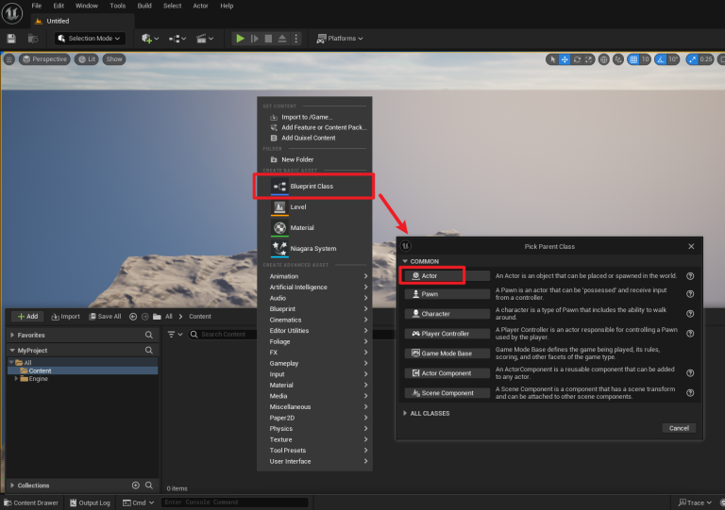Viewport: 725px width, 510px height.
Task: Open the Cinematics clapperboard dropdown
Action: click(204, 39)
